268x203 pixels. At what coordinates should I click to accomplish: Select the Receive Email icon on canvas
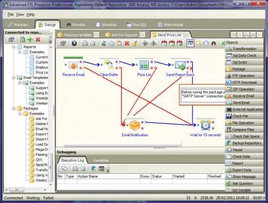[x=73, y=65]
